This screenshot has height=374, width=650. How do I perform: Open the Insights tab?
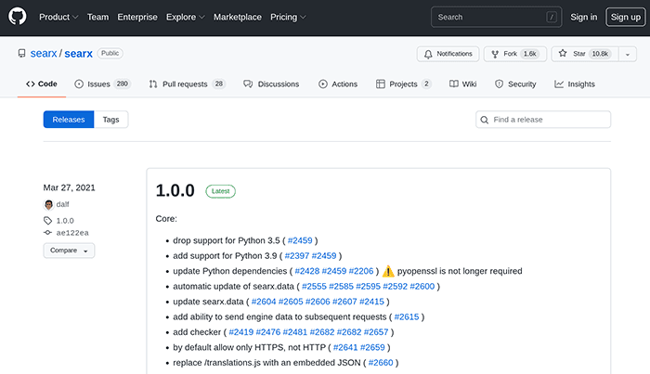575,84
